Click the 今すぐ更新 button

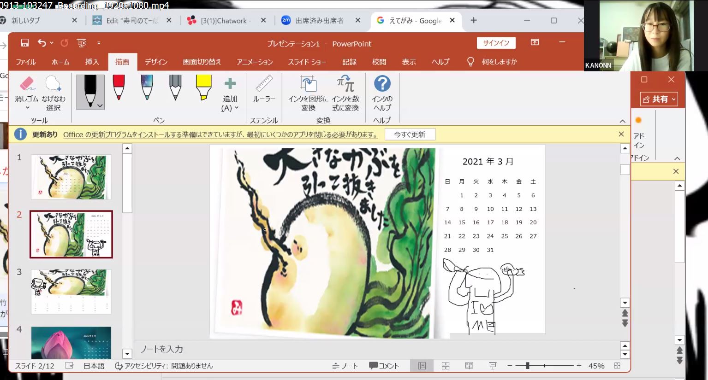410,134
